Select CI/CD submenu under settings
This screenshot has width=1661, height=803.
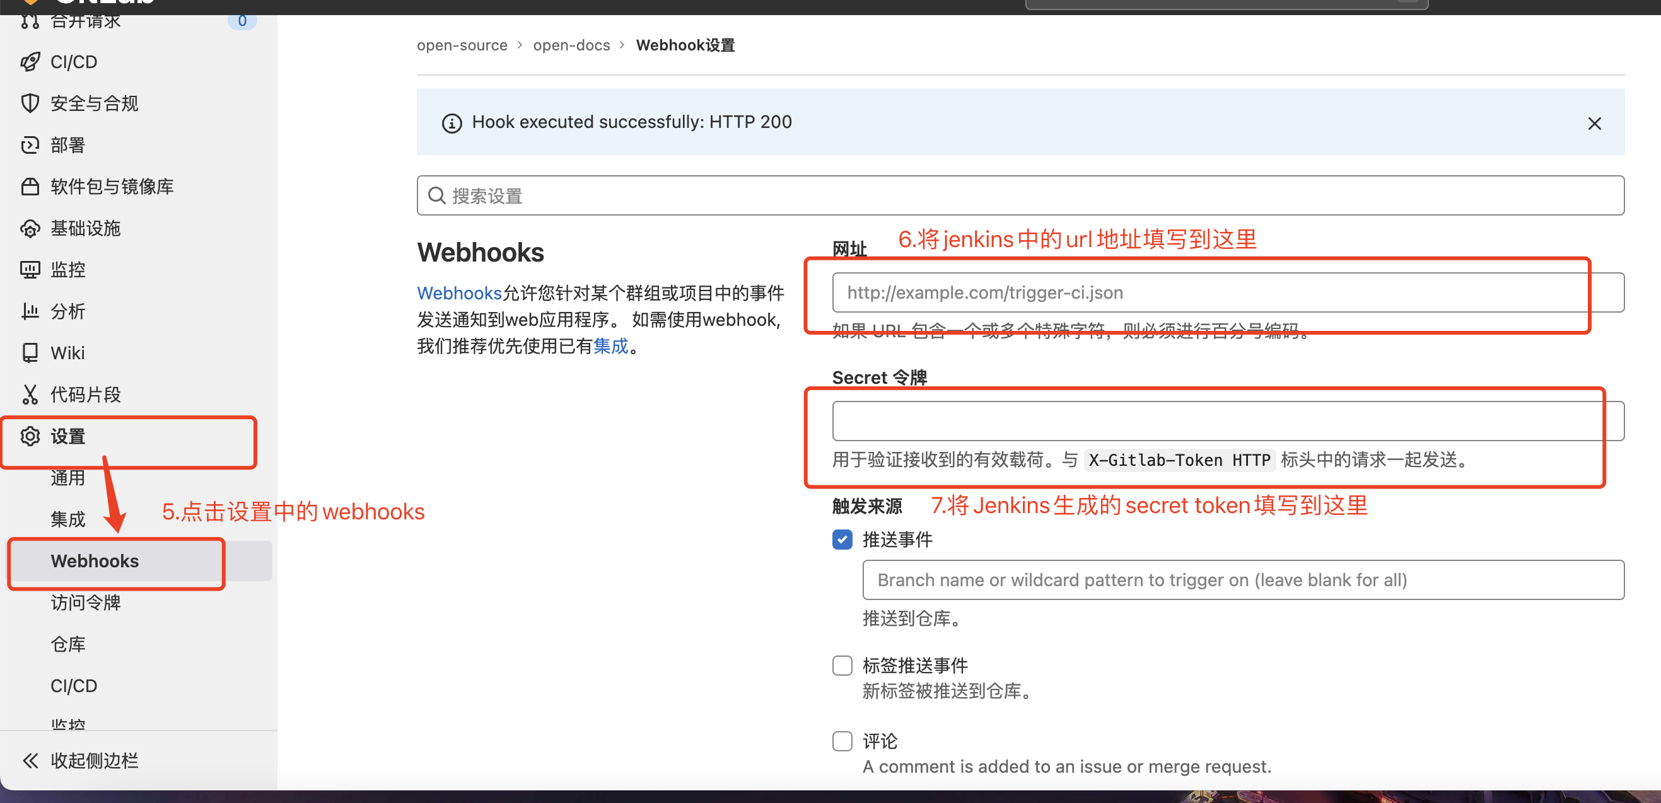pos(74,686)
